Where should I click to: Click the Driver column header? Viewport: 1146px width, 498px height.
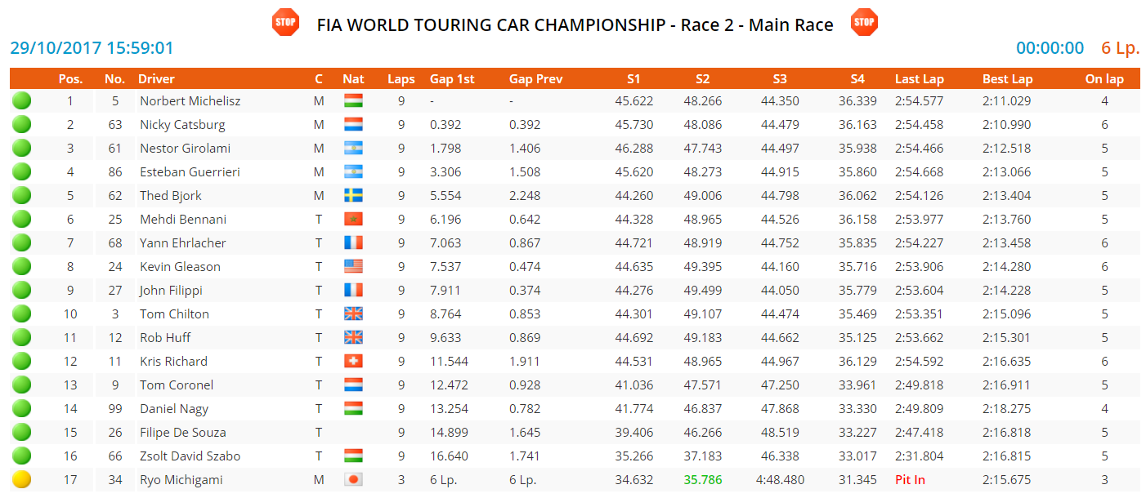click(x=156, y=79)
